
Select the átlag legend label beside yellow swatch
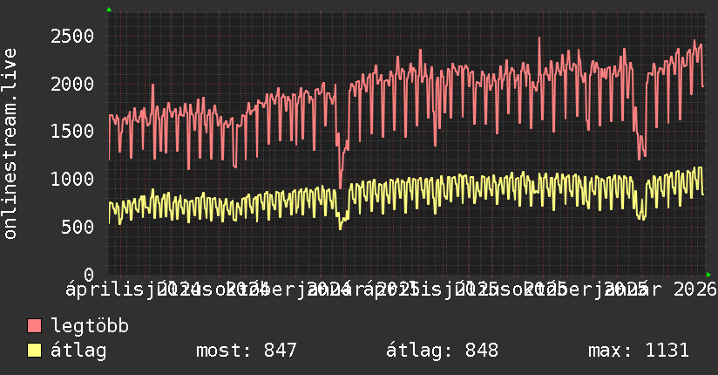coord(78,351)
